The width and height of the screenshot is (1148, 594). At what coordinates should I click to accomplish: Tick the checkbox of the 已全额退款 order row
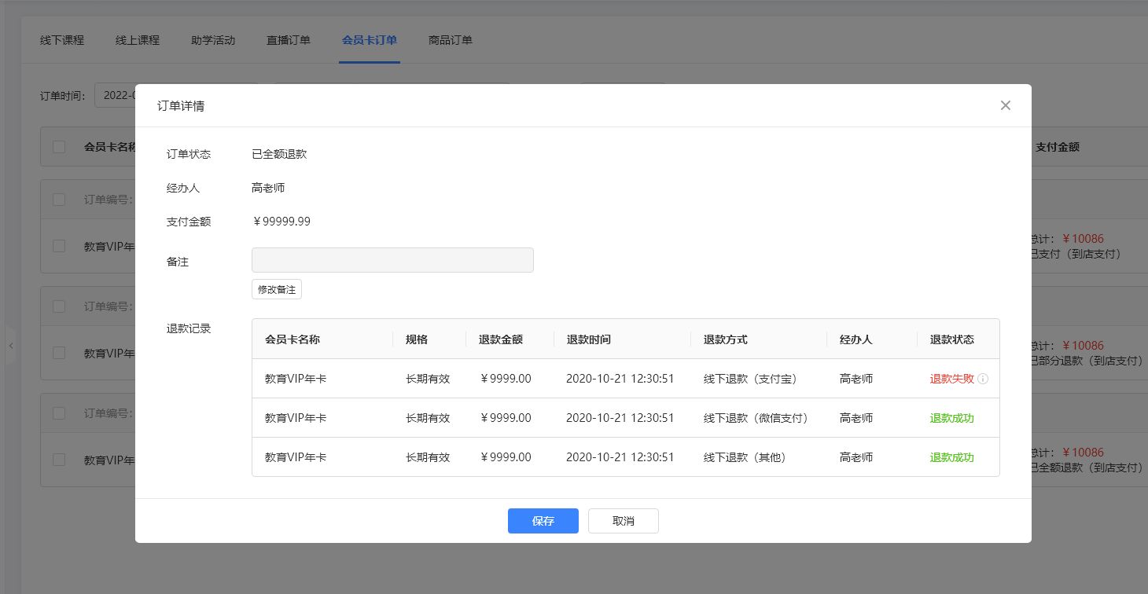click(59, 460)
